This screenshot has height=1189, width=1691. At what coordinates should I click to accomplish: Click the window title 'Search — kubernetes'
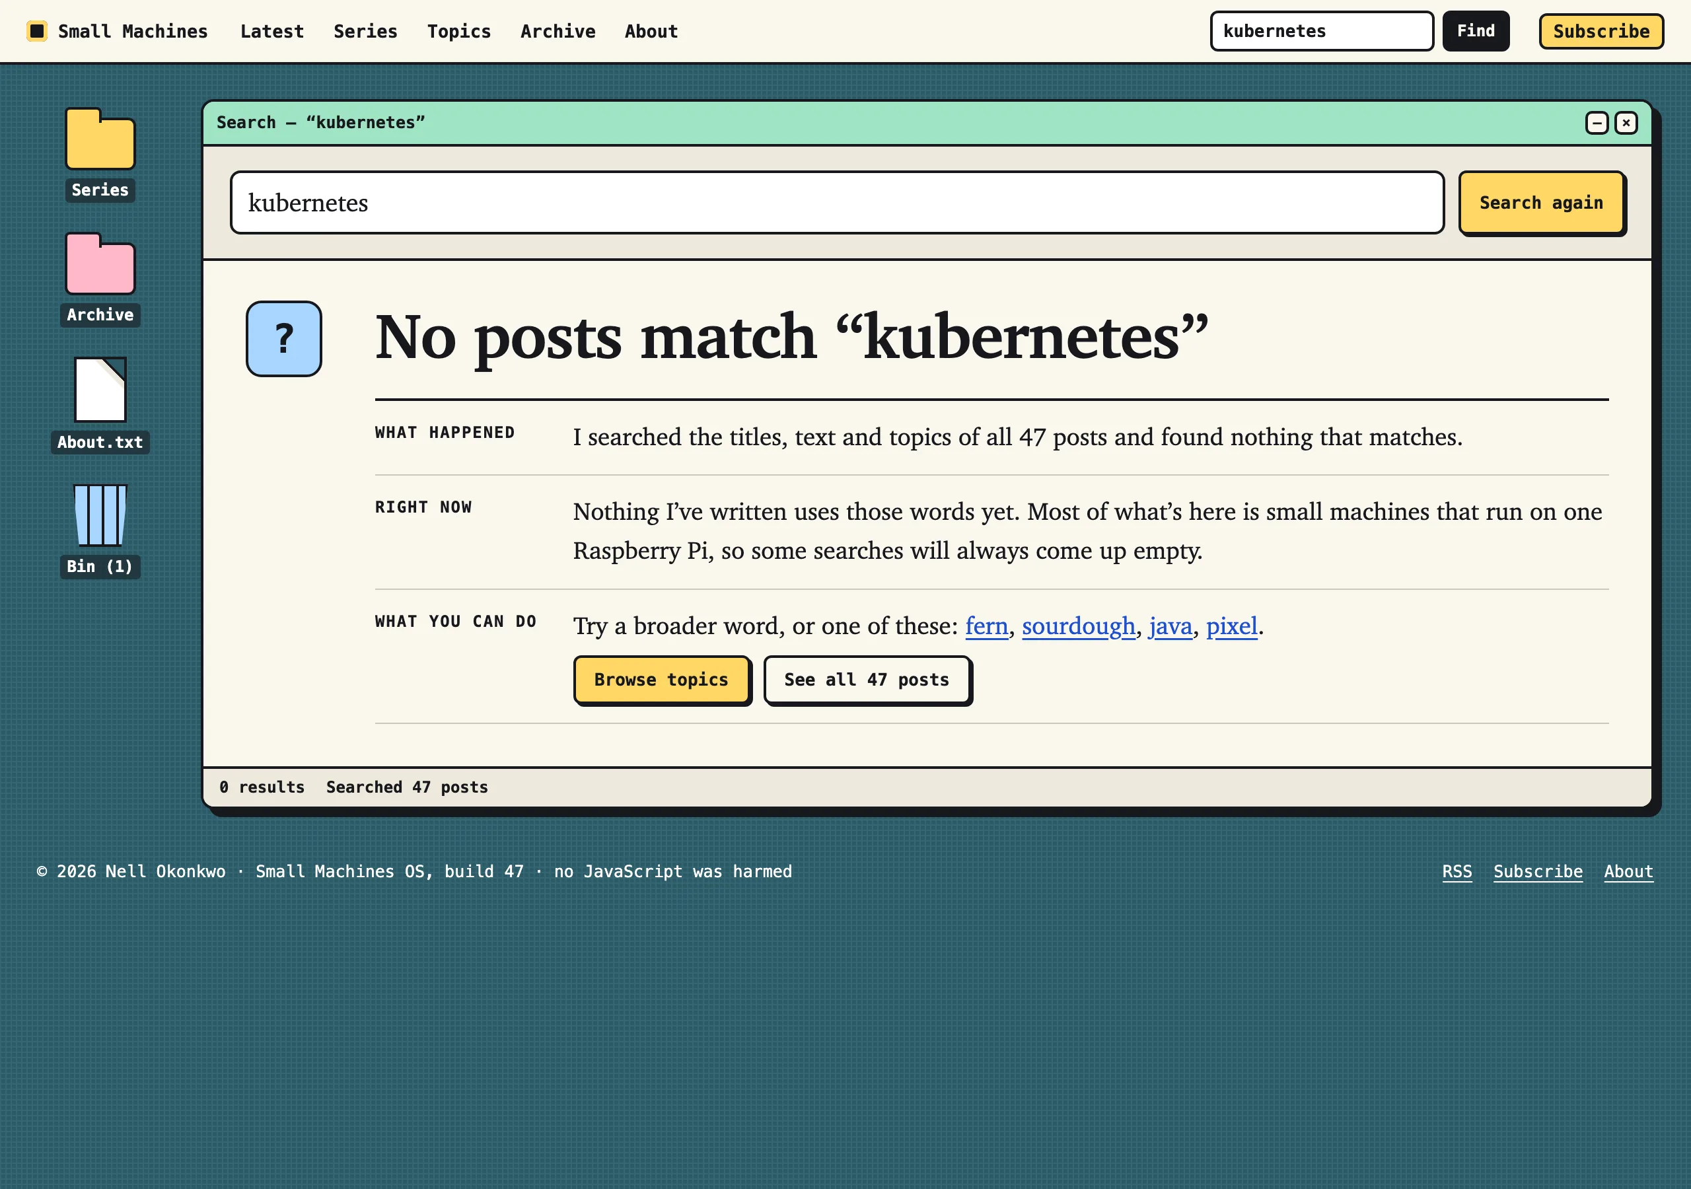(320, 122)
